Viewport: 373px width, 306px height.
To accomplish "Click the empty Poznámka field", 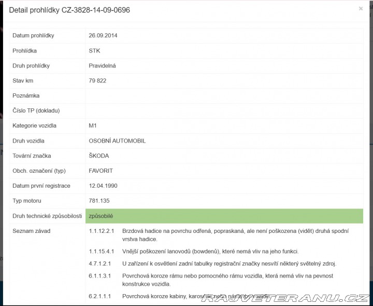I will click(224, 96).
